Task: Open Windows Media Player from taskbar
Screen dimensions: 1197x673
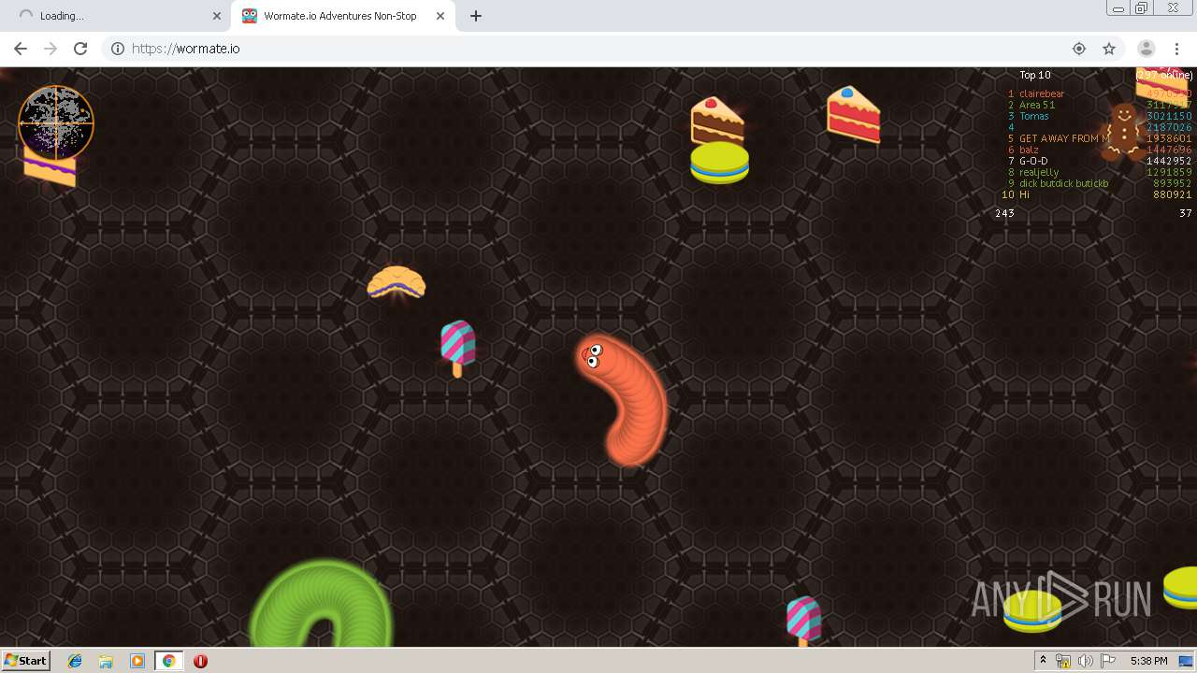Action: point(137,661)
